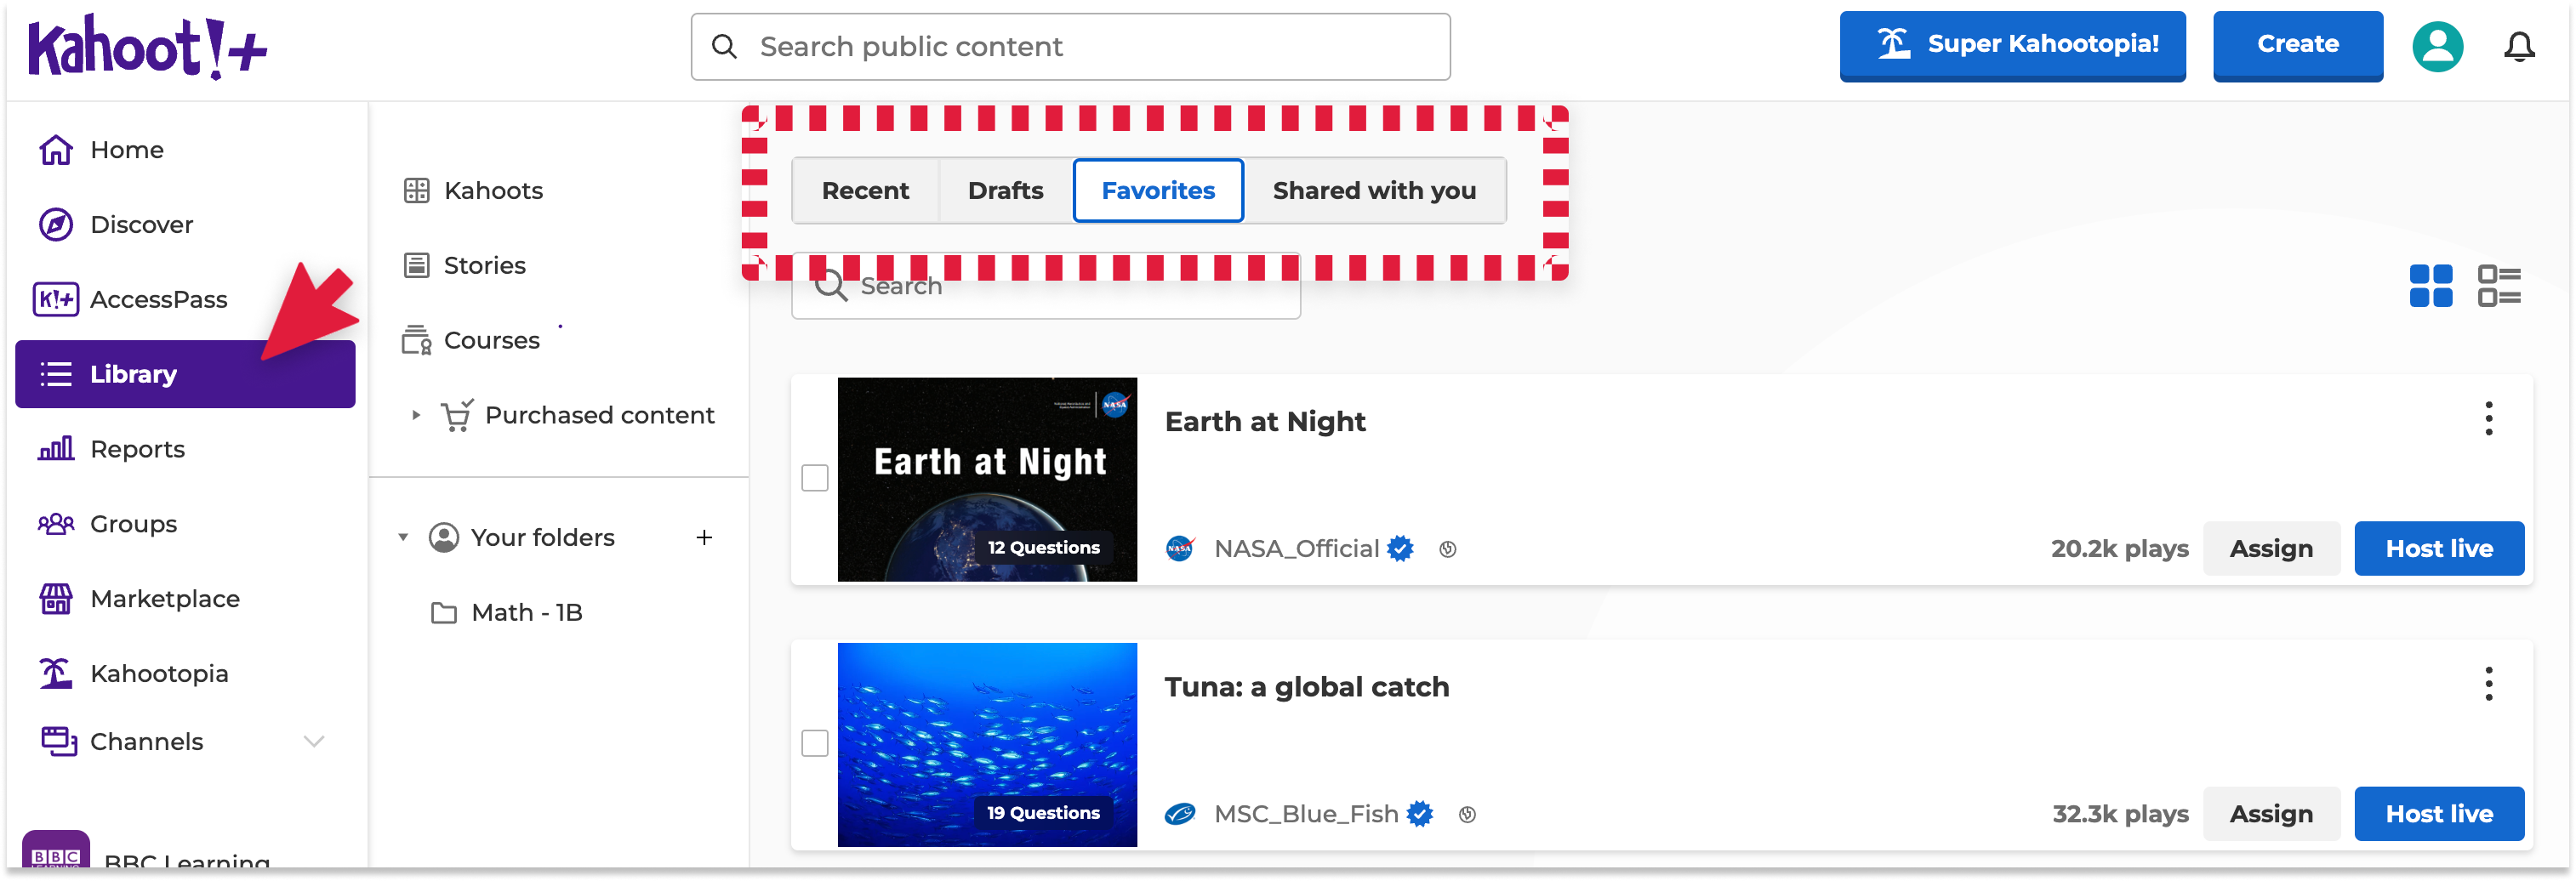Open notifications bell icon
The image size is (2576, 881).
(x=2518, y=47)
